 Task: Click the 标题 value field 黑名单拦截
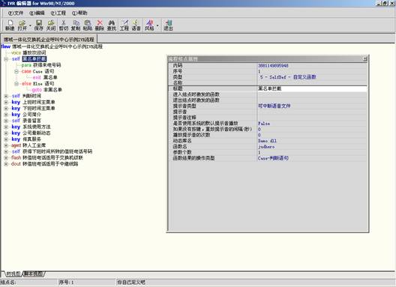click(x=312, y=88)
